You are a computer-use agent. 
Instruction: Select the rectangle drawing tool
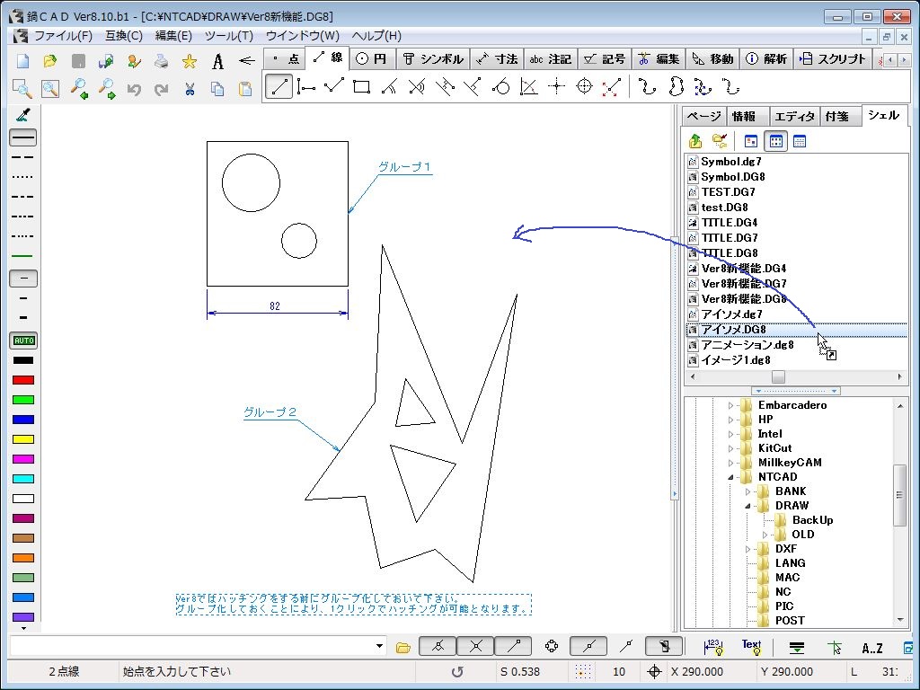click(x=361, y=87)
